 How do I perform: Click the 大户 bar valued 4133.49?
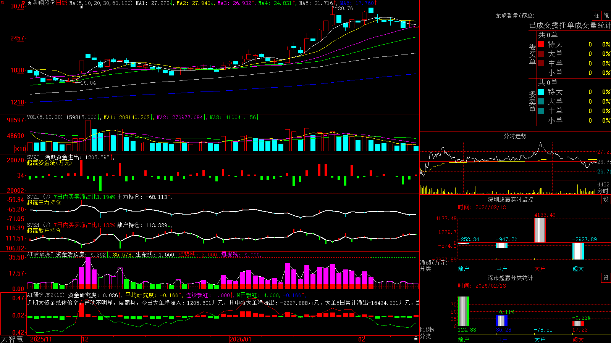(x=540, y=230)
